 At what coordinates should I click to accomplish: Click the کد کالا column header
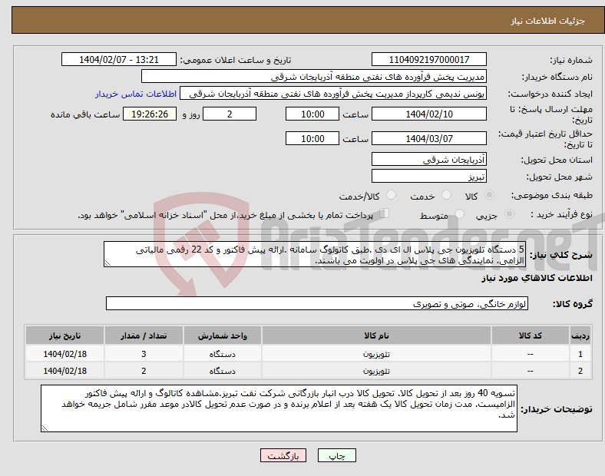coord(531,336)
